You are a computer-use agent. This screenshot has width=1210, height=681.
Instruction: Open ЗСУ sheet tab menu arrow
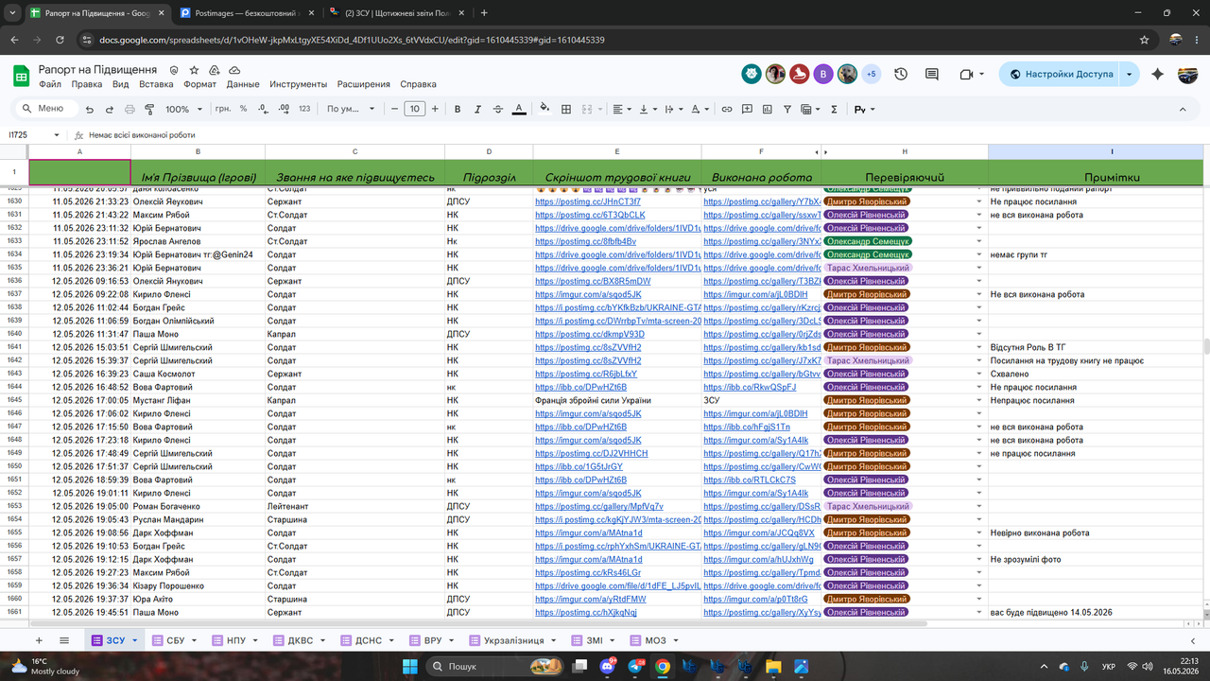(135, 640)
